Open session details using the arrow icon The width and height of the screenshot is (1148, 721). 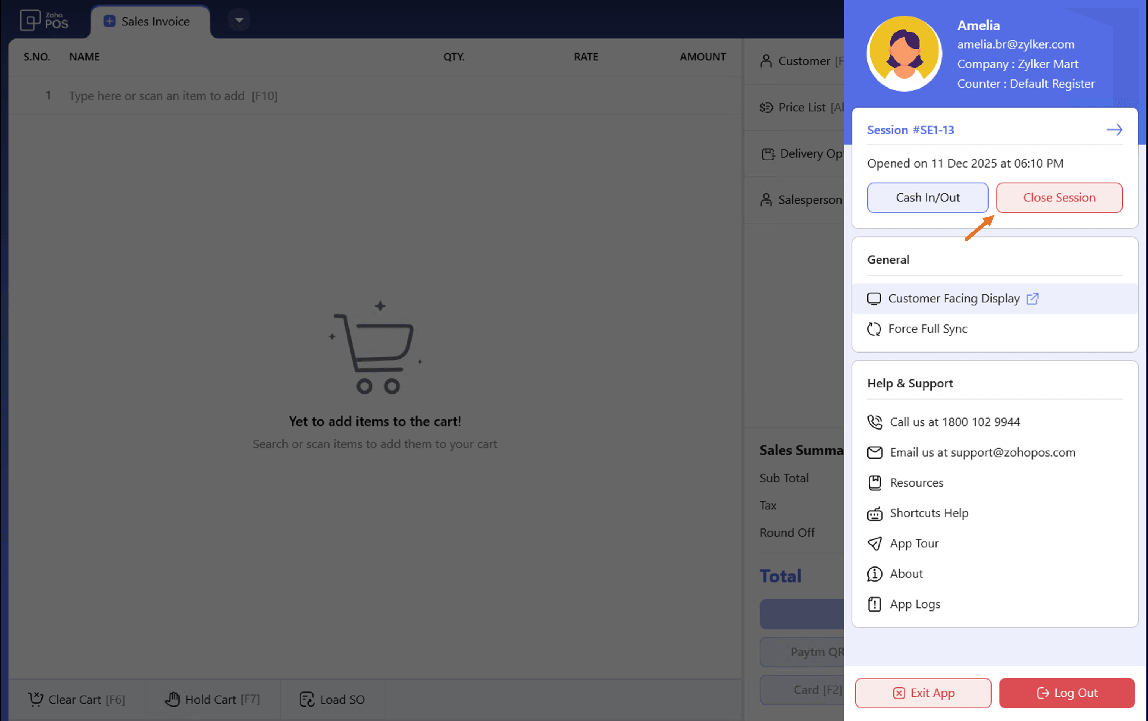tap(1114, 130)
